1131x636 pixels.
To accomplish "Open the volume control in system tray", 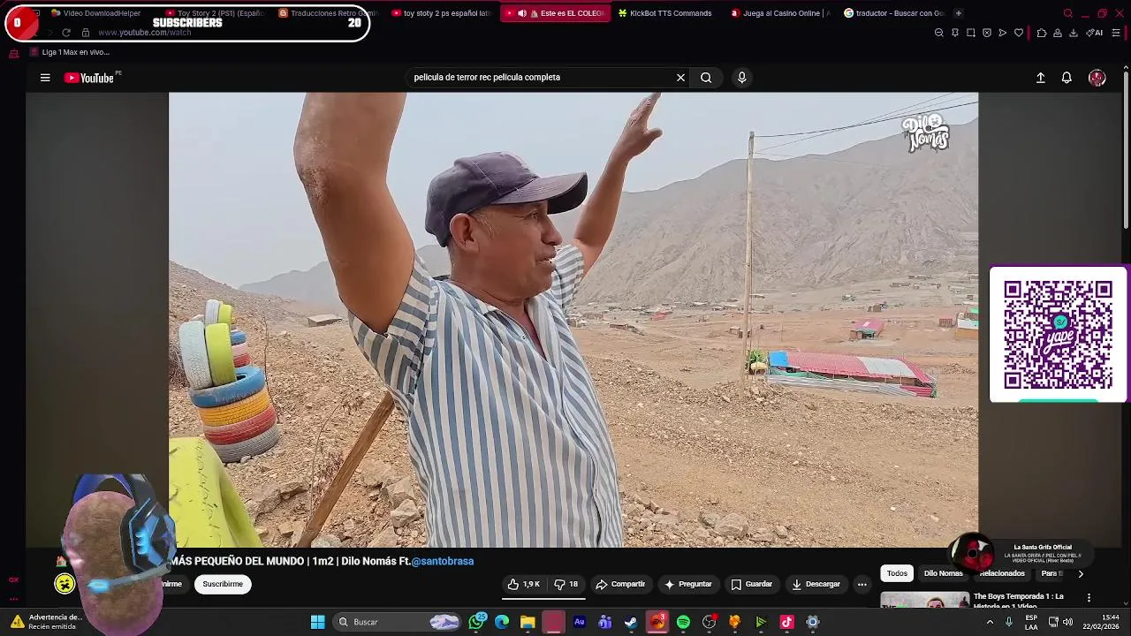I will (1067, 622).
